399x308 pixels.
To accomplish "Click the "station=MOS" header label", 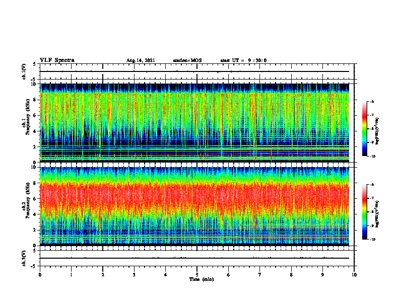I will coord(187,60).
